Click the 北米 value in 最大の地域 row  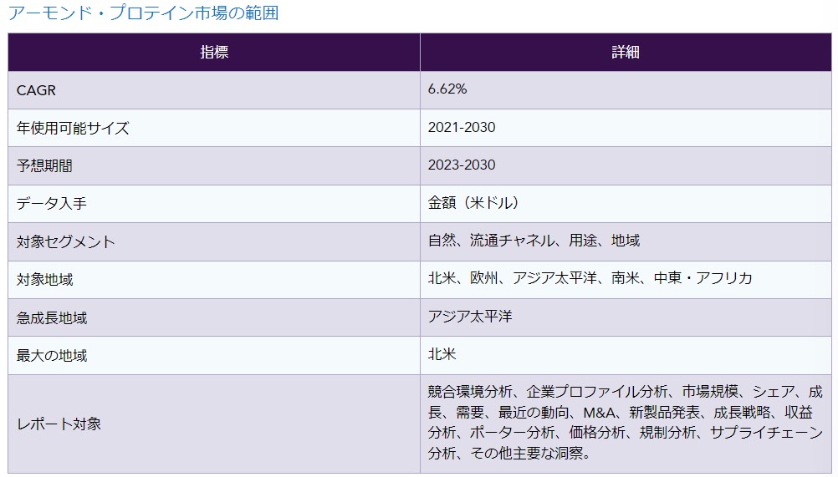[x=442, y=354]
